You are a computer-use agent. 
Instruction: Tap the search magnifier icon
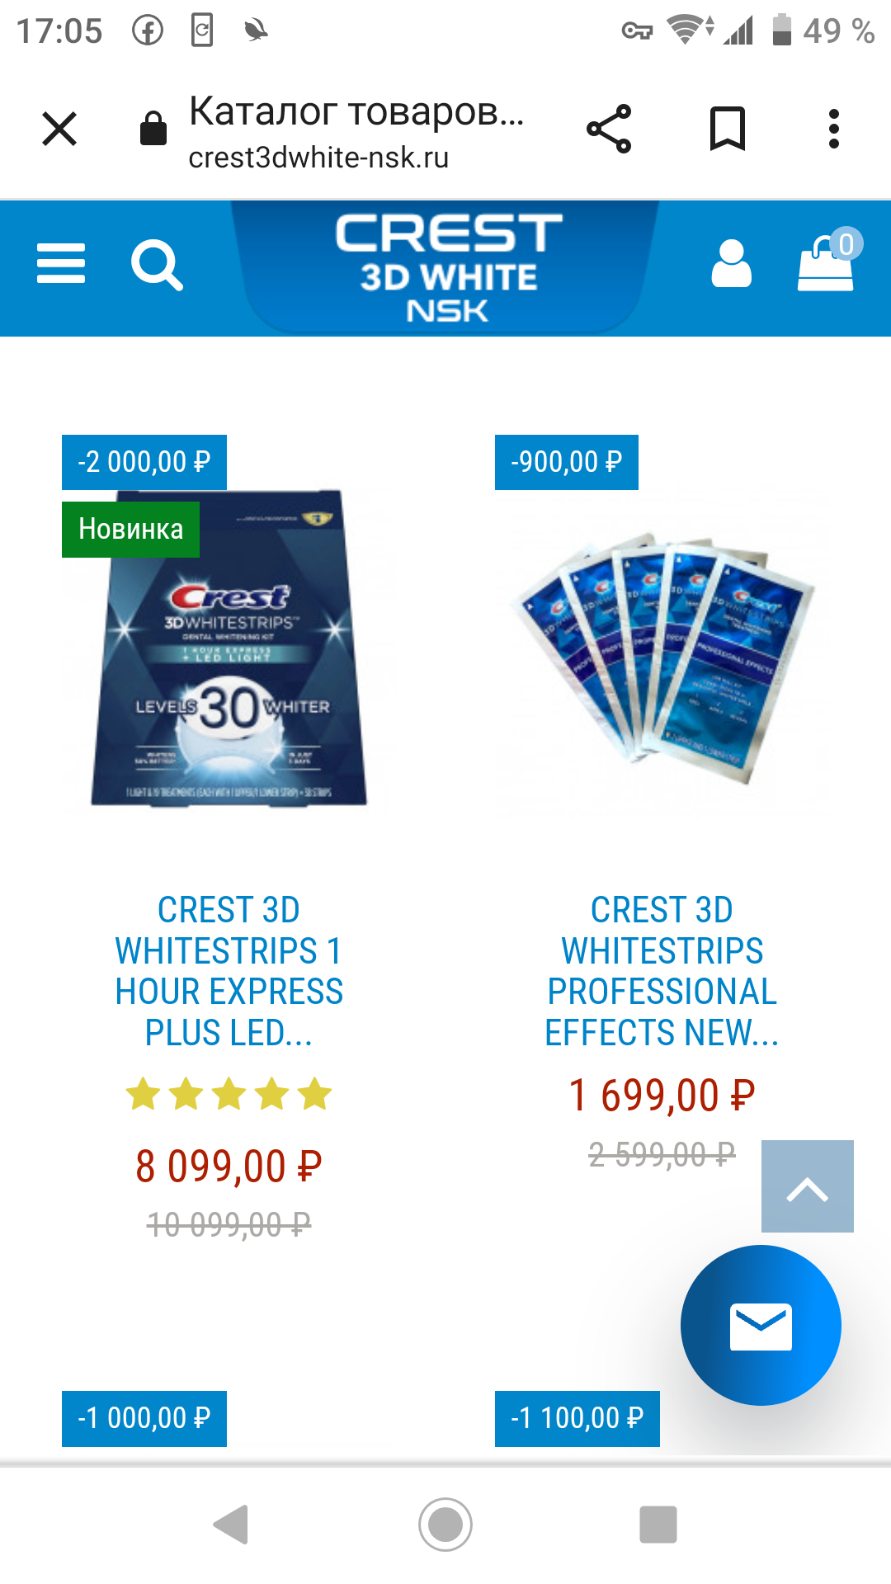(157, 265)
